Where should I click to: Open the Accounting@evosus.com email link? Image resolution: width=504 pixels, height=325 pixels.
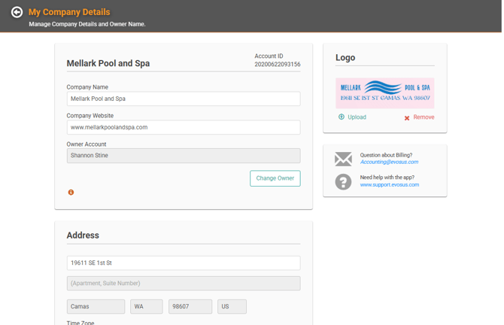389,162
